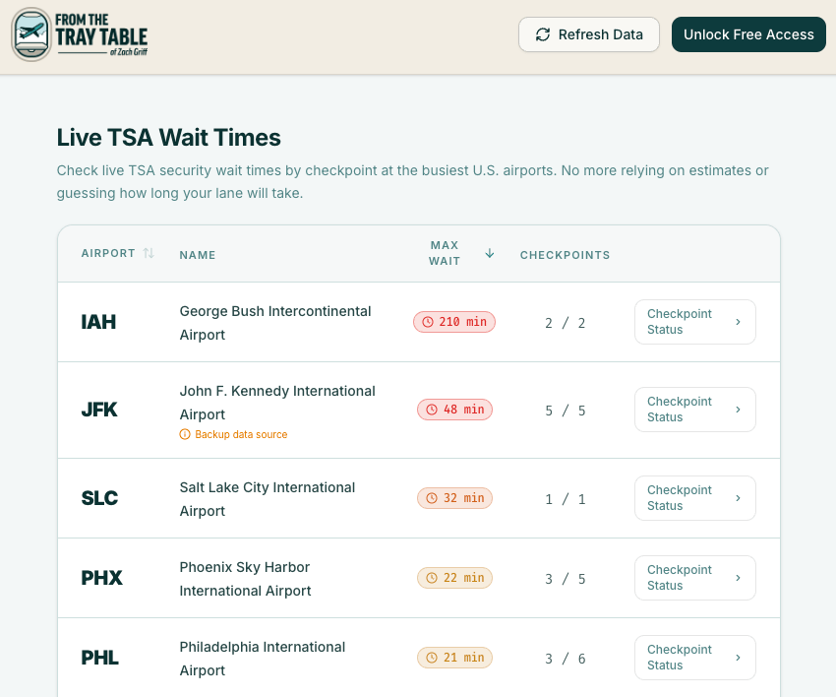Expand chevron in IAH Checkpoint Status
The height and width of the screenshot is (697, 836).
click(x=738, y=322)
